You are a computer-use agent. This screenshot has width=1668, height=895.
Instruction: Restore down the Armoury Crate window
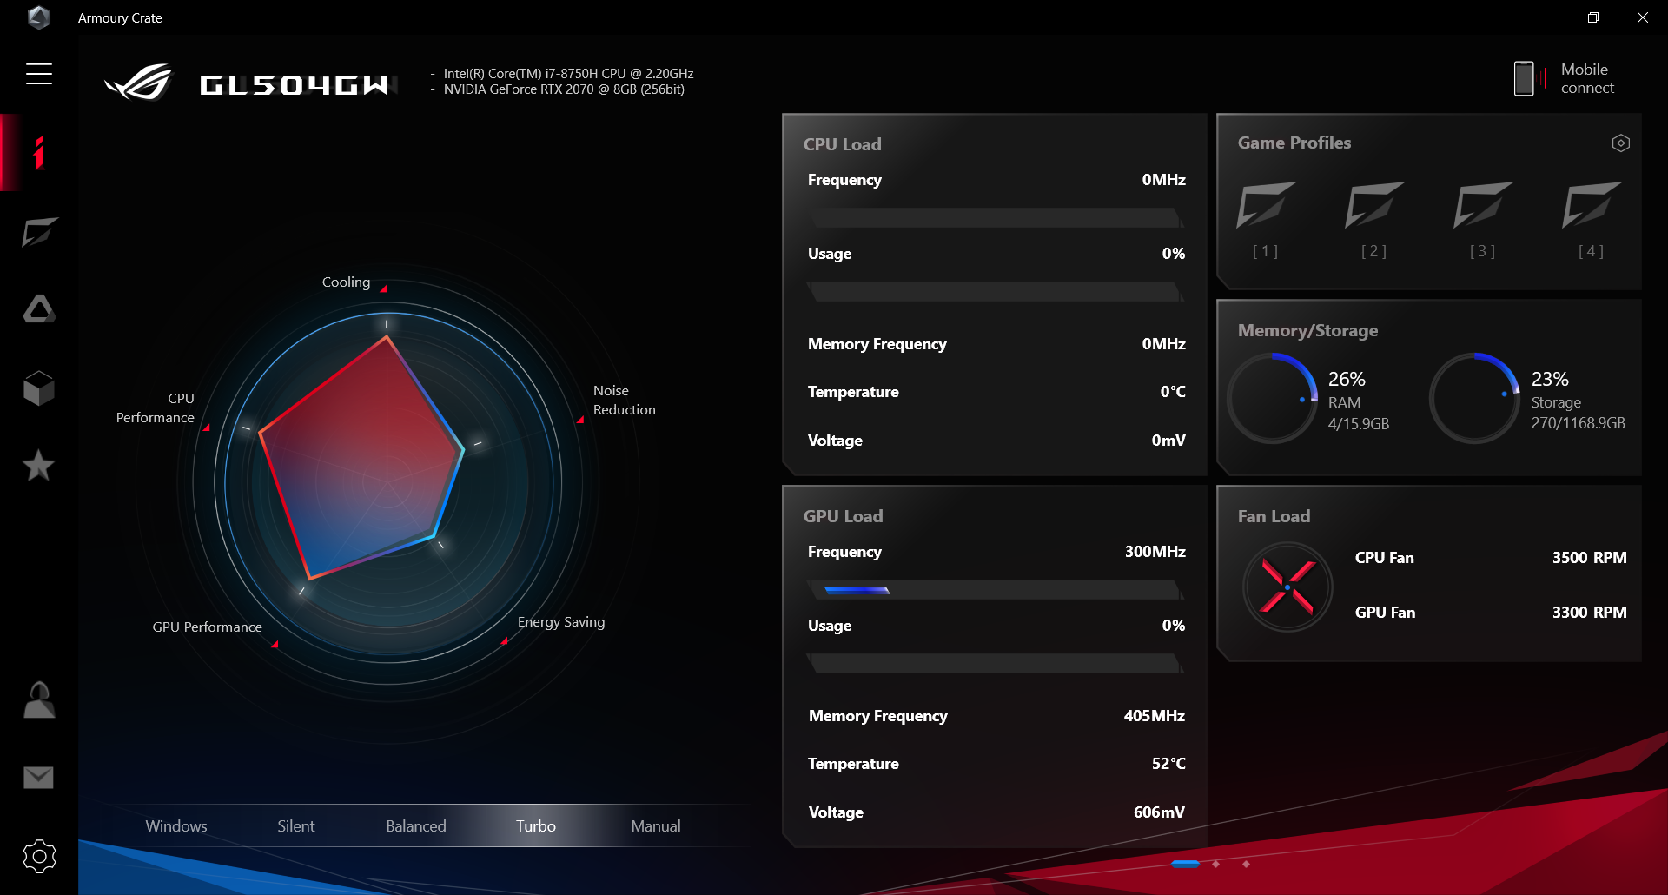coord(1593,17)
